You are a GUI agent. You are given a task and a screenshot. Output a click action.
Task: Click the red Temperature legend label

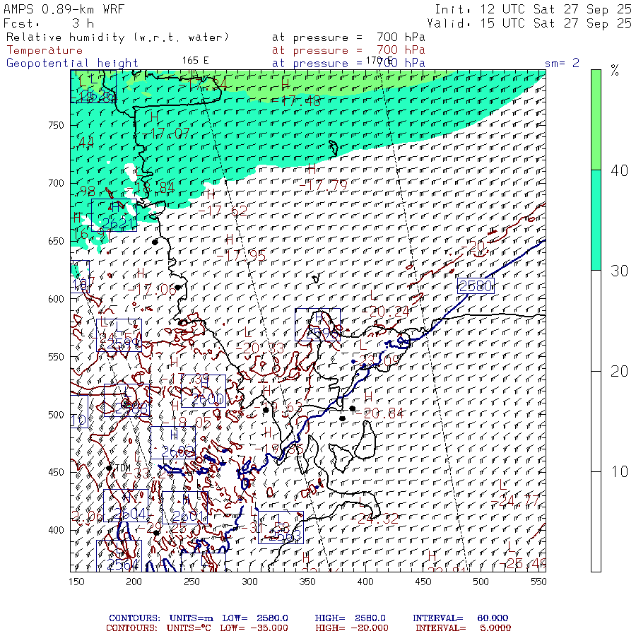point(45,50)
